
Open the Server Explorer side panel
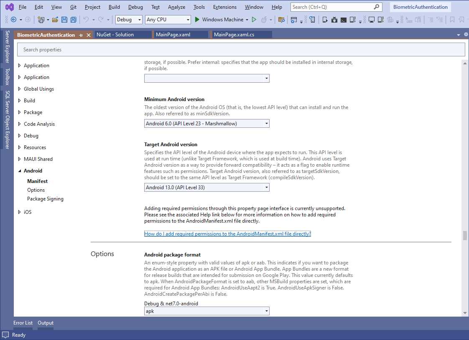tap(7, 47)
